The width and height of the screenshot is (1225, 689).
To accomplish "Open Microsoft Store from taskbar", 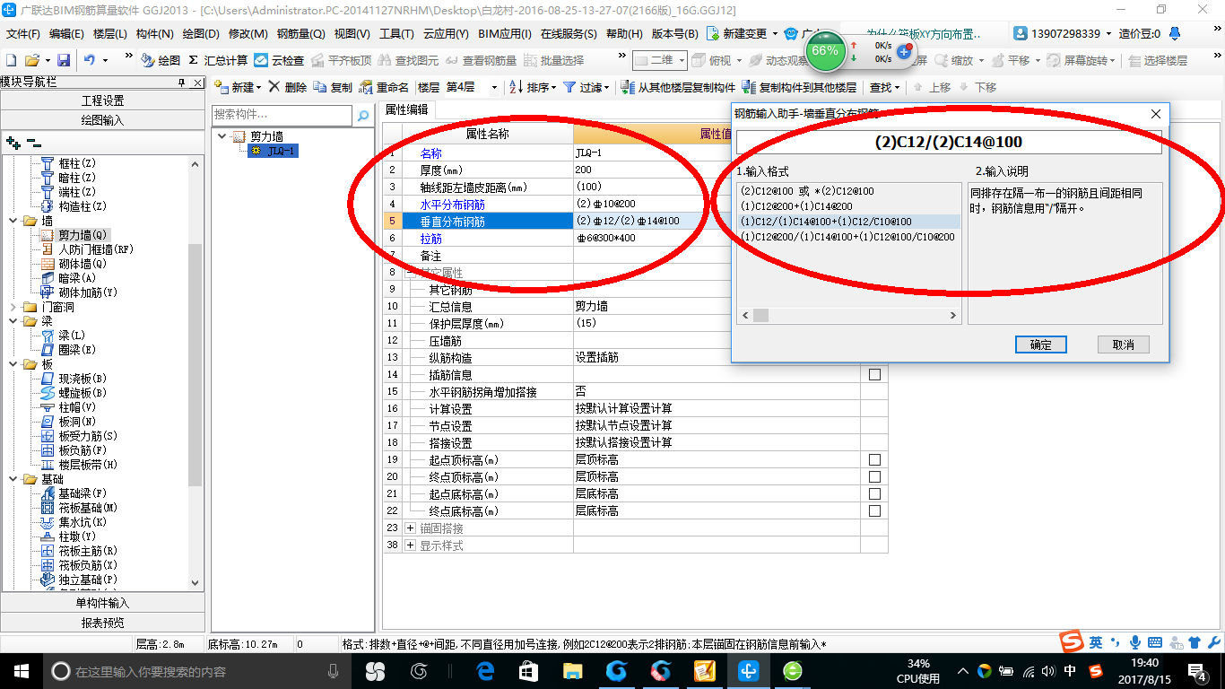I will [x=529, y=670].
